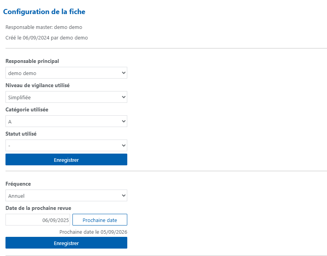Click the Fréquence label

(18, 184)
